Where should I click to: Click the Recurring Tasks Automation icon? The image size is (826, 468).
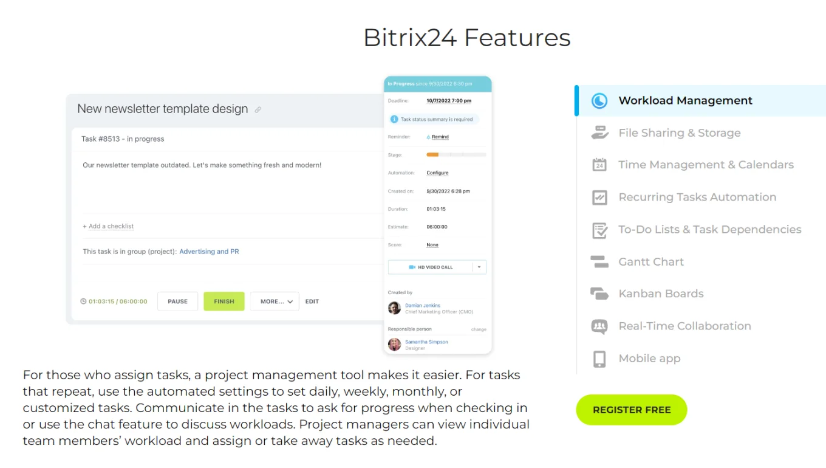(599, 197)
